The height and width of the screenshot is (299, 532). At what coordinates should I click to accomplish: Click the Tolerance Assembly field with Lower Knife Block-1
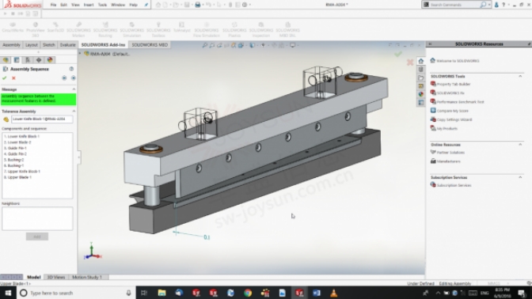click(42, 119)
